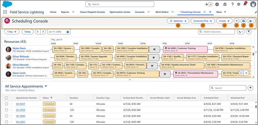
Task: Zoom out the Gantt with minus button
Action: (241, 73)
